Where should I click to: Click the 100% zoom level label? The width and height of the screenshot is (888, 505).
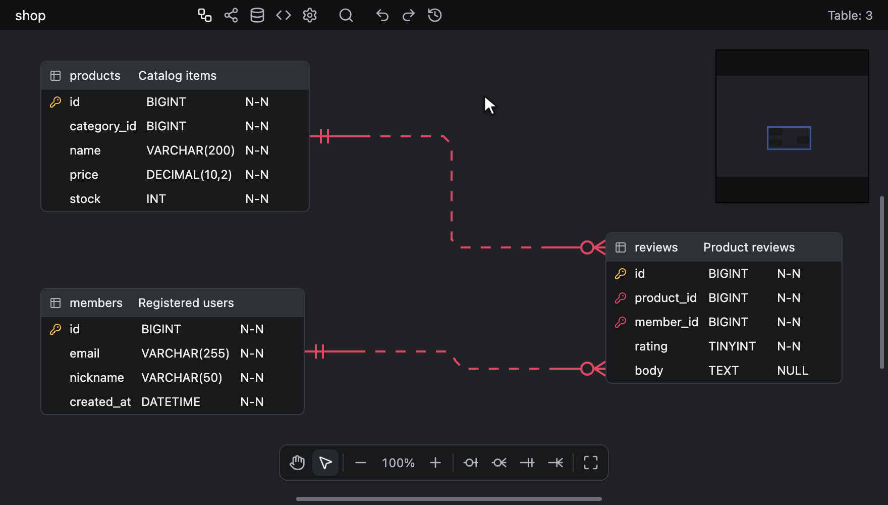click(x=398, y=463)
